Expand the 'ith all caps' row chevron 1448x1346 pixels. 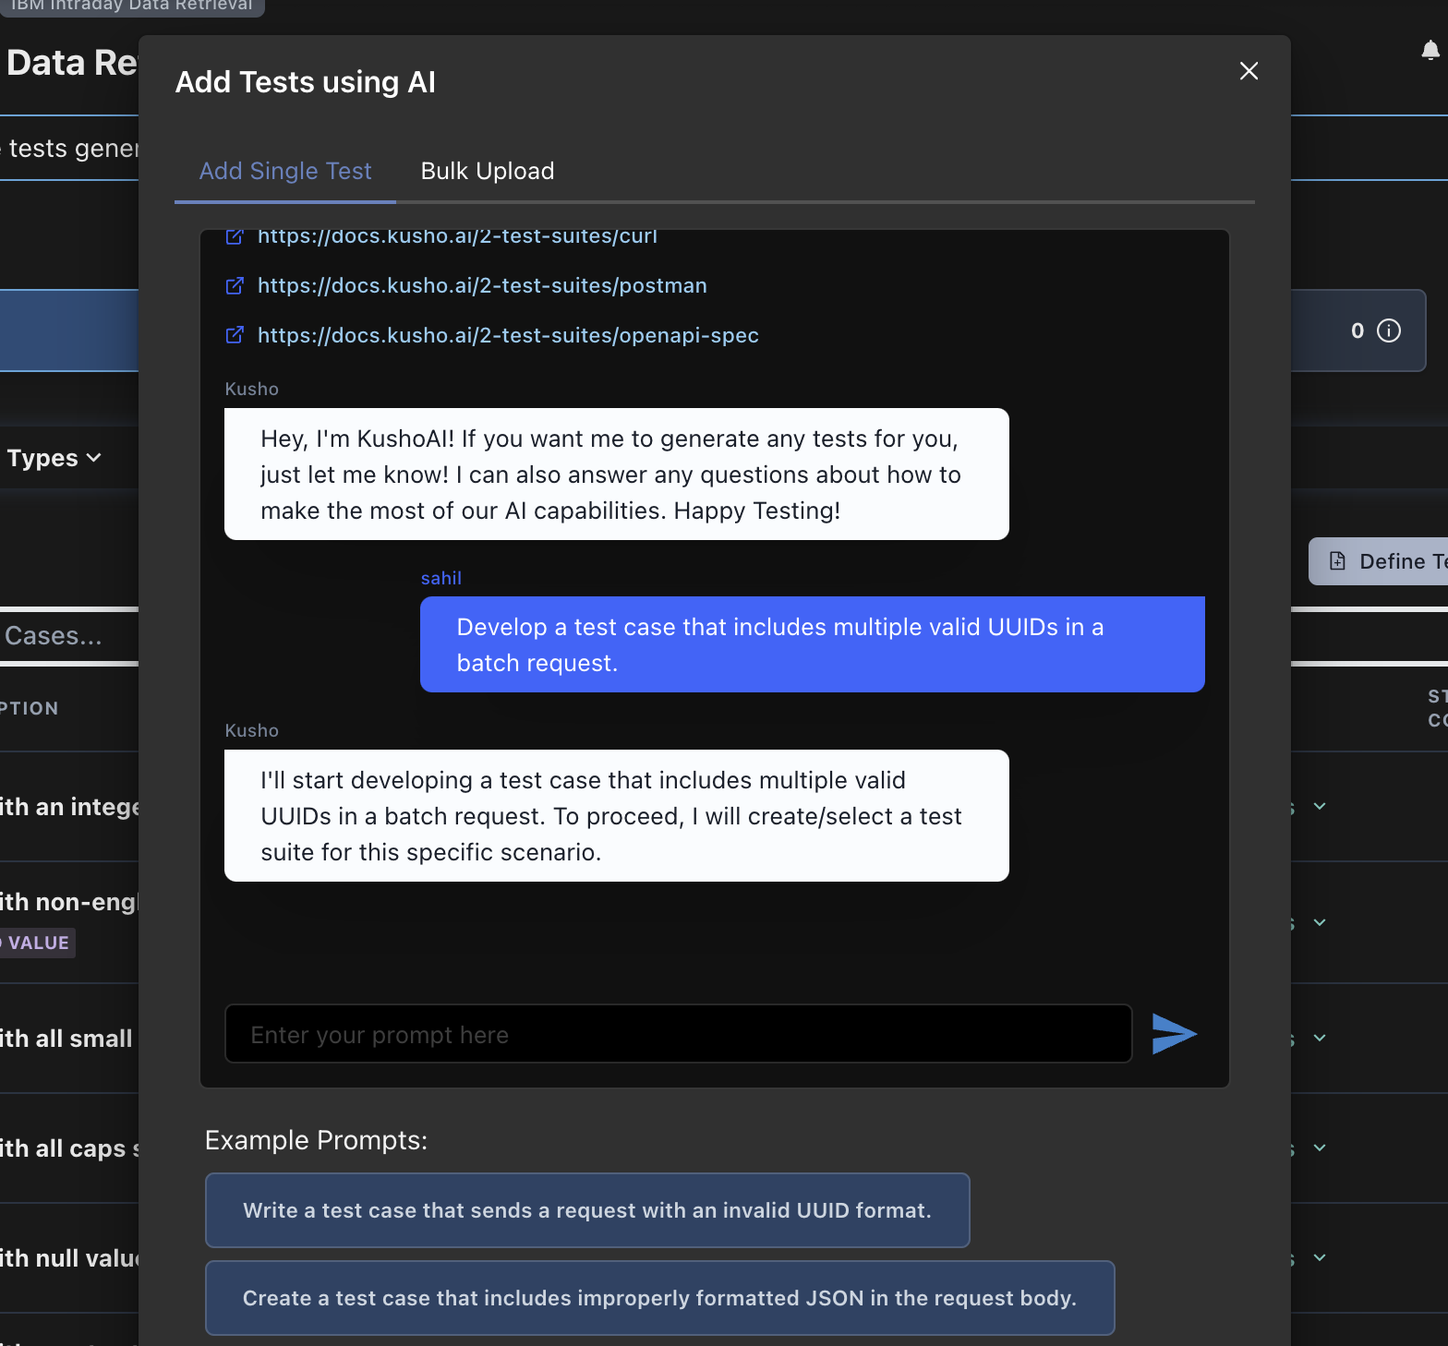pos(1320,1148)
